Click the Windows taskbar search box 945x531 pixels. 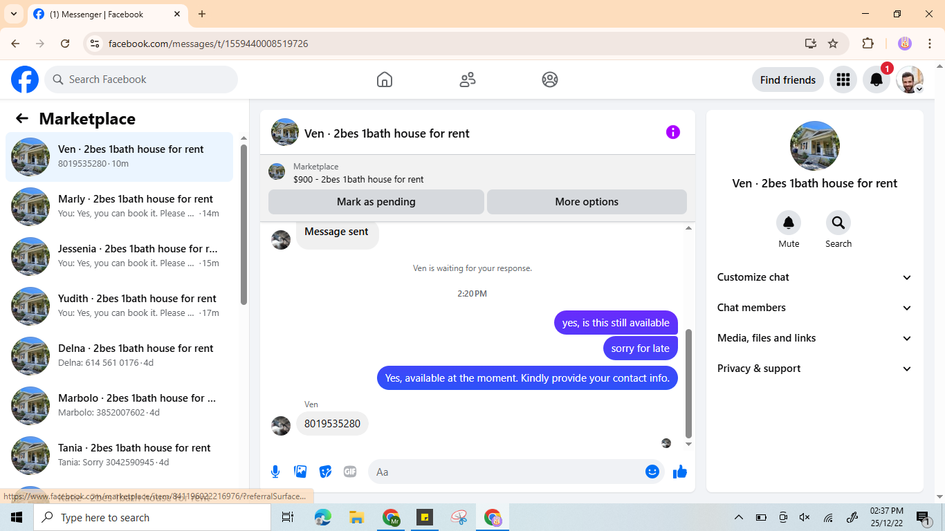152,517
